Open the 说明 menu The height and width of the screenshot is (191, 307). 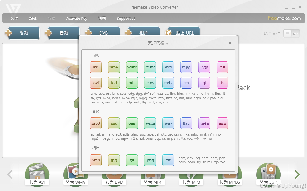tap(102, 18)
